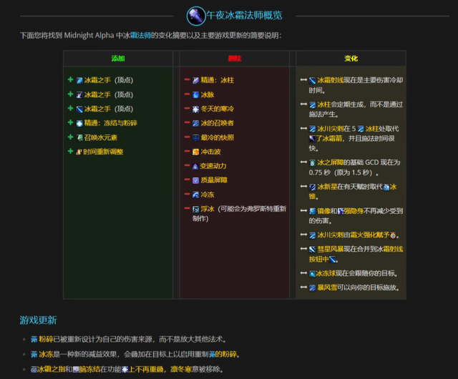Open the 冬天的寒冷 link text
Viewport: 458px width, 379px height.
click(218, 109)
